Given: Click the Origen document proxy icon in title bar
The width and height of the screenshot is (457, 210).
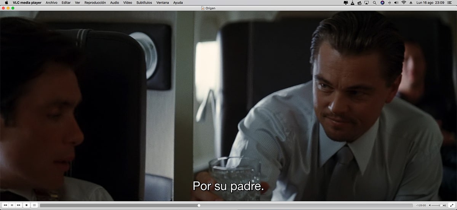Looking at the screenshot, I should pos(202,8).
